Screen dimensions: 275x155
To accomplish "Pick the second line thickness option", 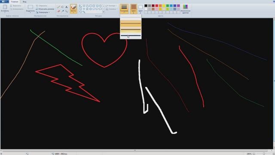I will click(x=131, y=23).
